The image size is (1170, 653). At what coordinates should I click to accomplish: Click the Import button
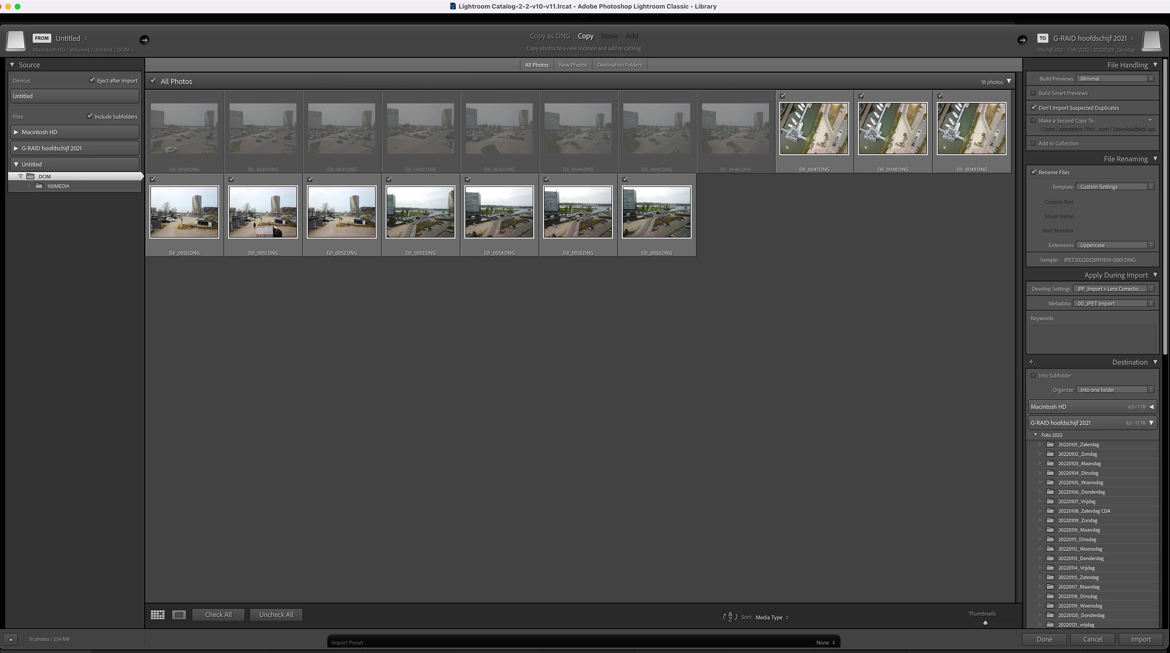click(1140, 639)
